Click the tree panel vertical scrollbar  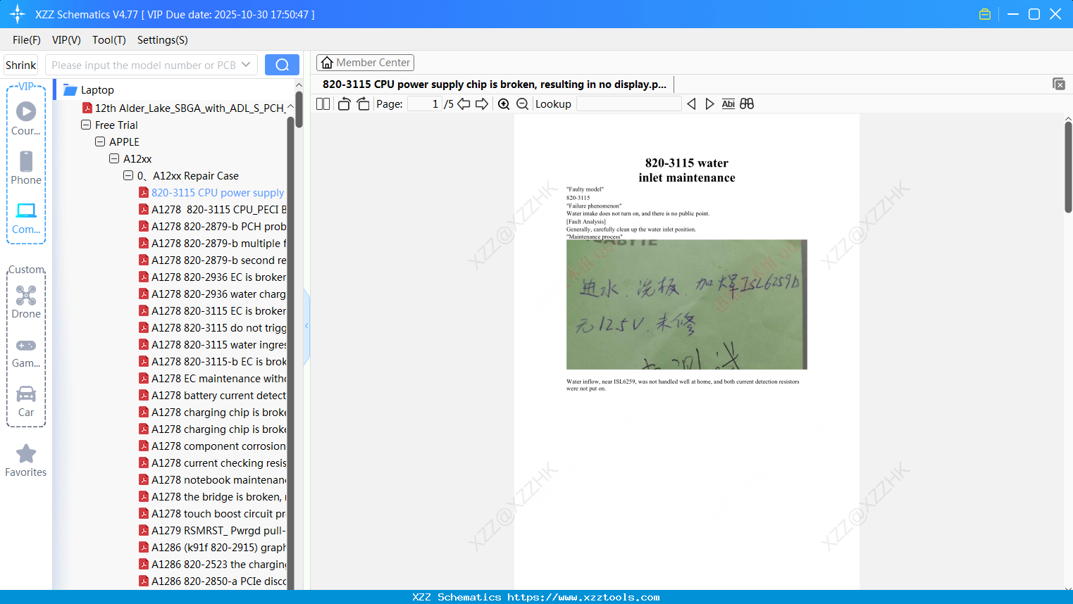tap(299, 109)
